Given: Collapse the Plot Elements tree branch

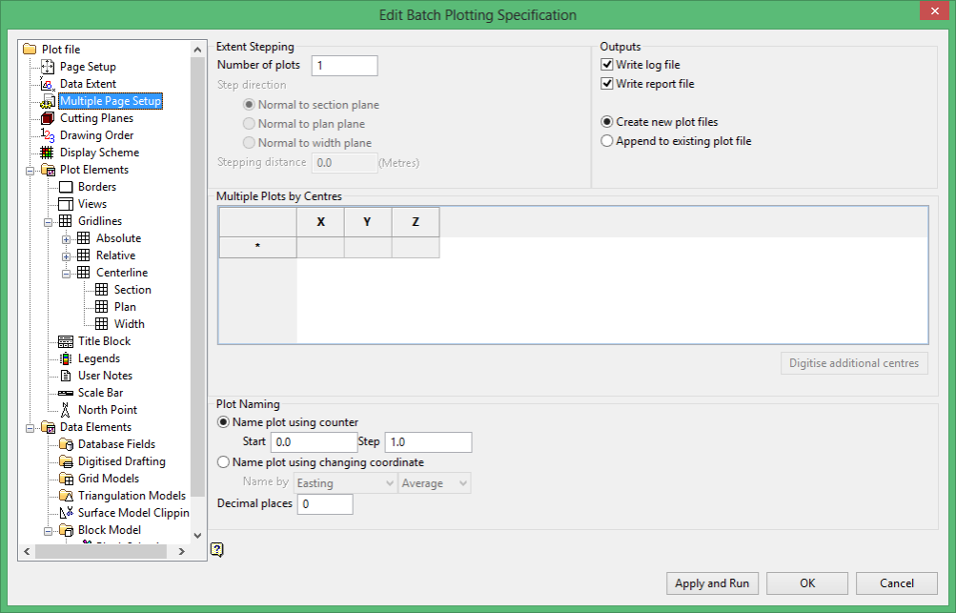Looking at the screenshot, I should tap(30, 172).
